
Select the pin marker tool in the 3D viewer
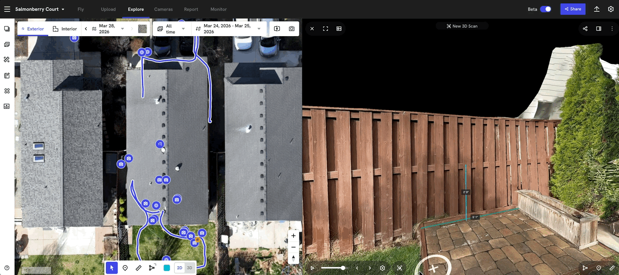(599, 268)
